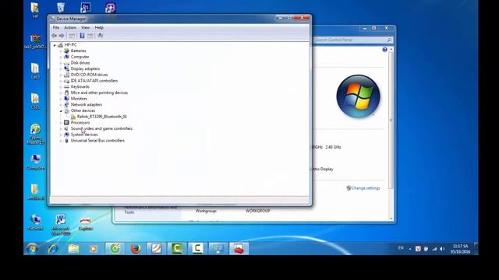Toggle the show/hide console tree toolbar icon
Screen dimensions: 499x280
tap(72, 36)
